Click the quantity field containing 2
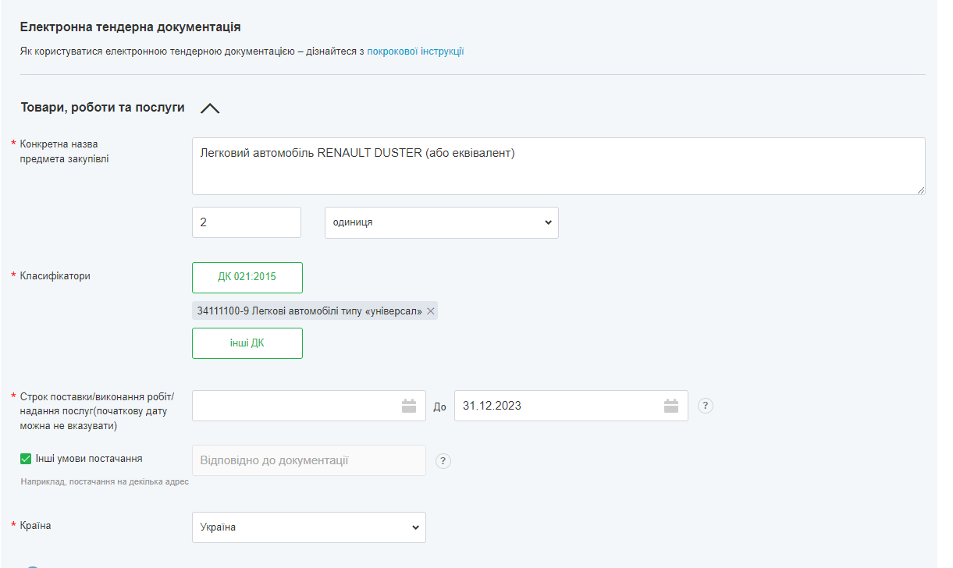 247,222
